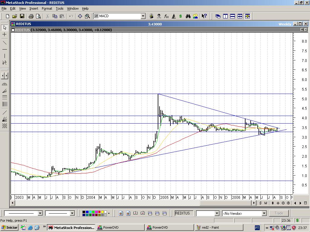
Task: Open the Tools menu
Action: pyautogui.click(x=60, y=8)
